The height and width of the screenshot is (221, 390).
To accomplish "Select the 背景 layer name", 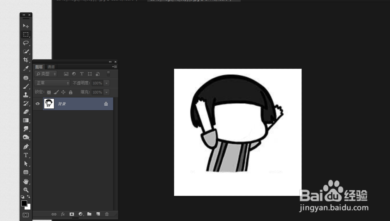I will tap(62, 104).
